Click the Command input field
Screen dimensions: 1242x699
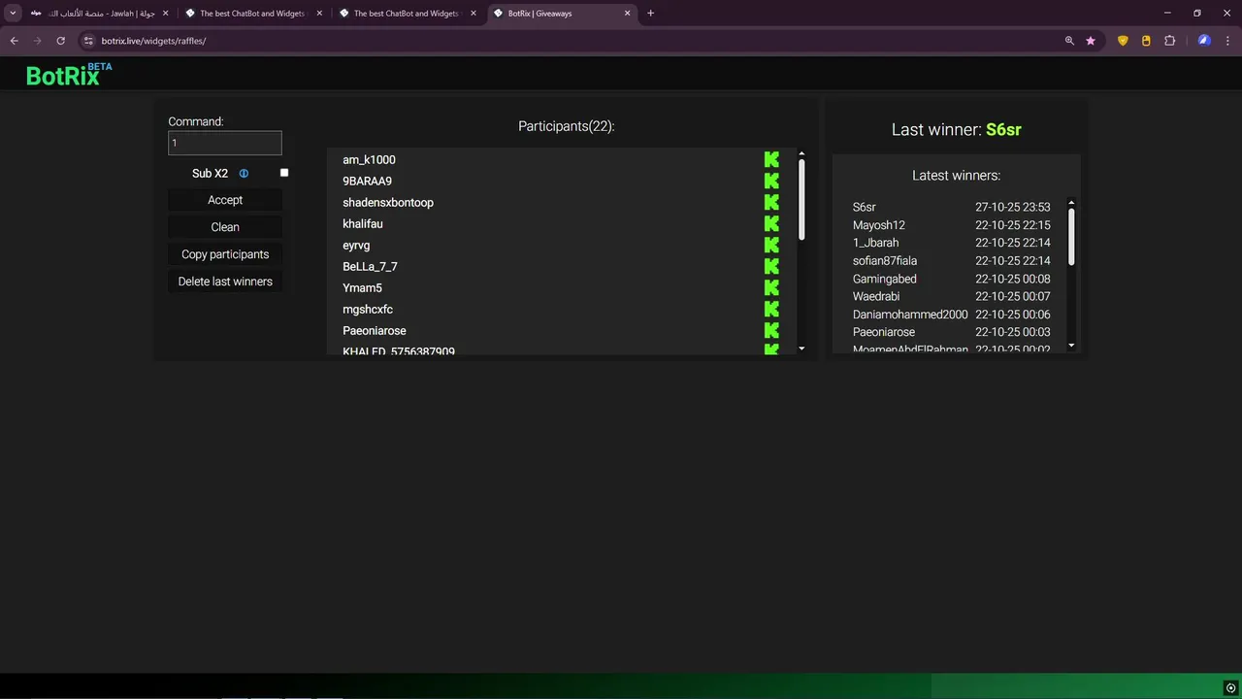click(x=225, y=143)
